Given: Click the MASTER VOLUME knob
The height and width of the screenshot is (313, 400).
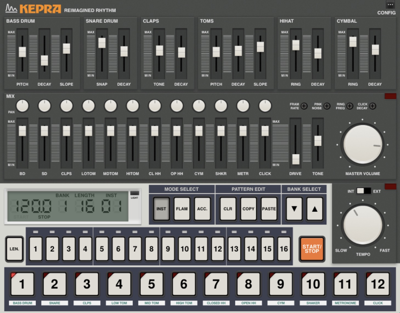Looking at the screenshot, I should (x=363, y=144).
